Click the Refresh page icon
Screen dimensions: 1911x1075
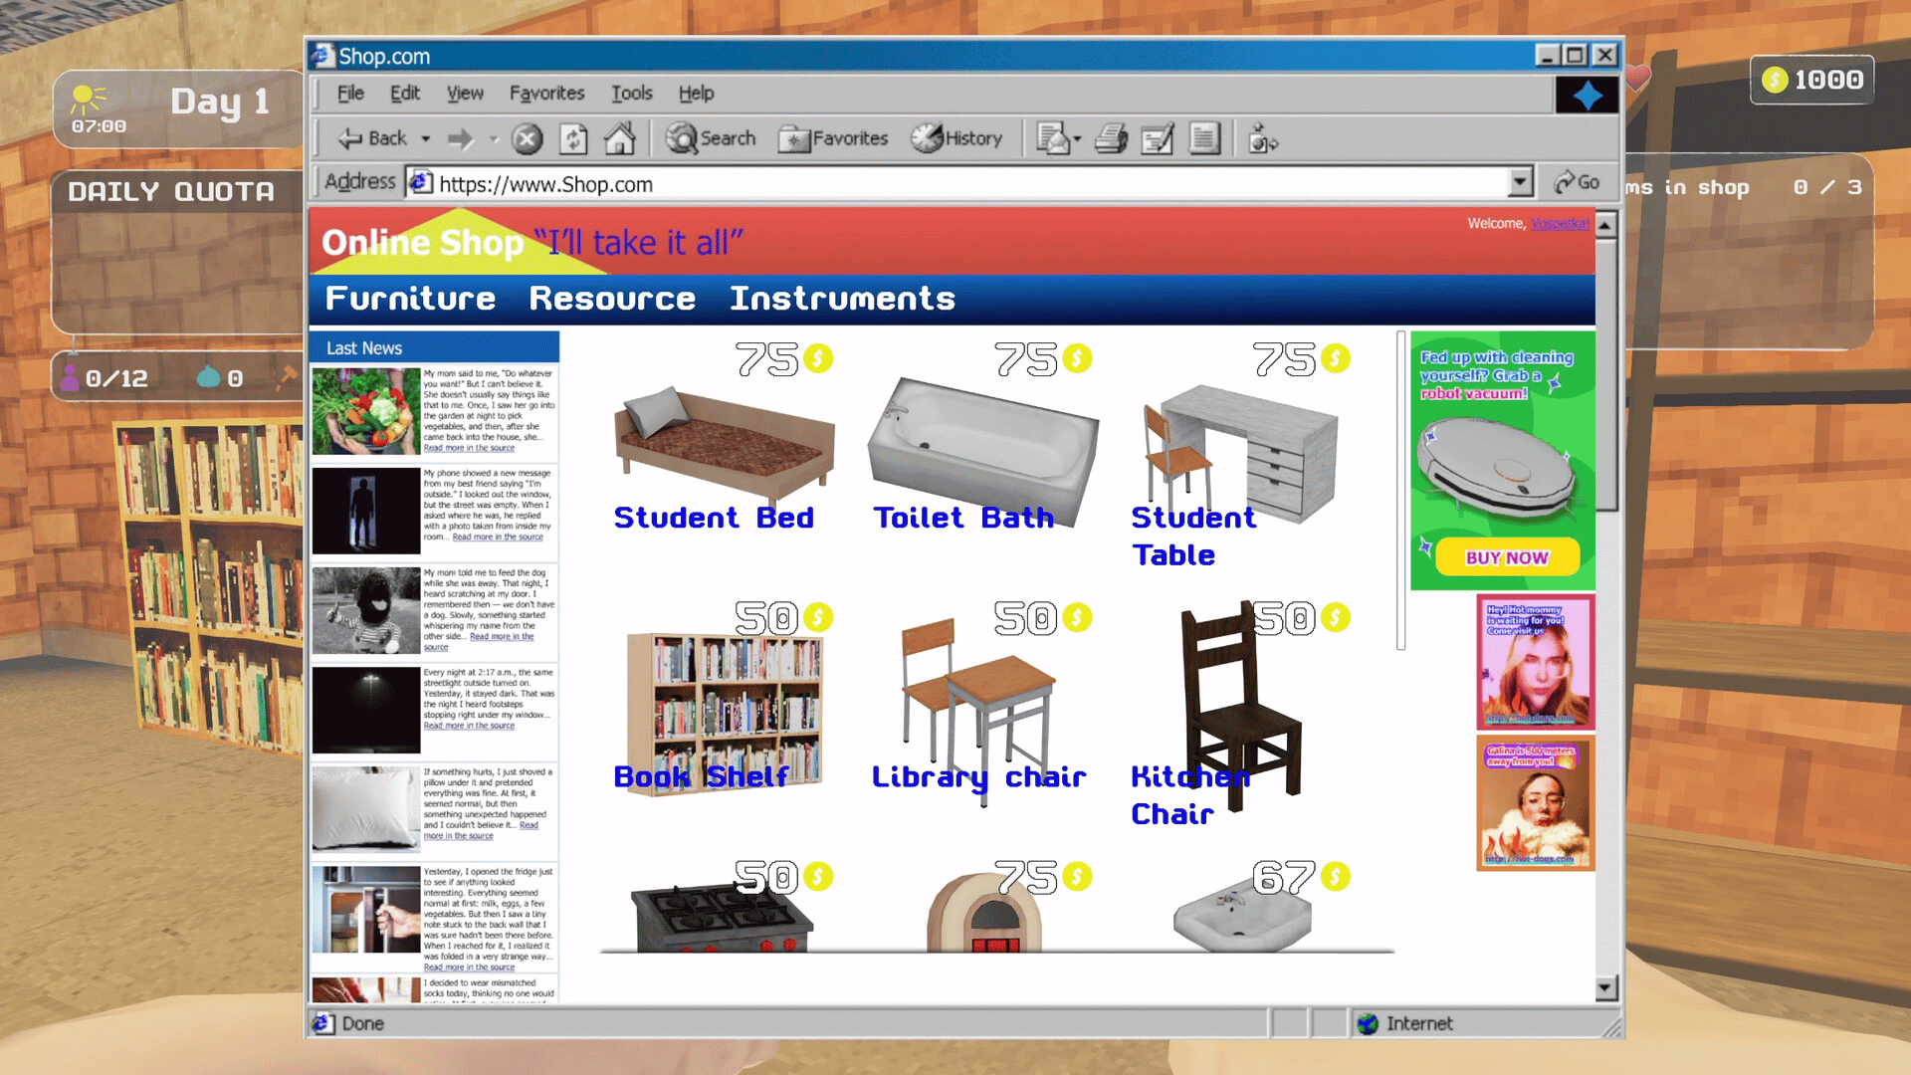pos(573,139)
